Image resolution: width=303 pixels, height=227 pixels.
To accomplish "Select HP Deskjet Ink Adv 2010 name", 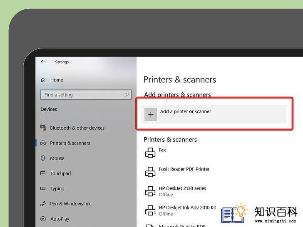I will tap(187, 207).
